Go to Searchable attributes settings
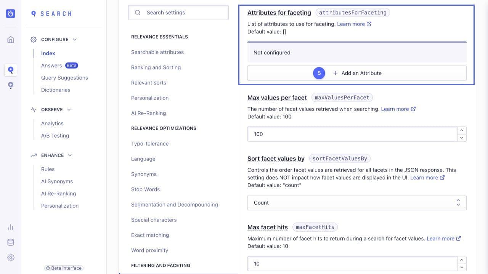488x274 pixels. (157, 52)
